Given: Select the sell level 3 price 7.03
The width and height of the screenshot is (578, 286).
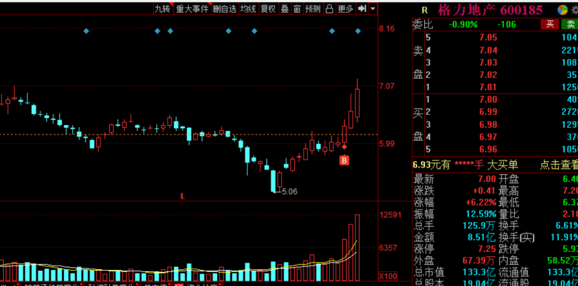Looking at the screenshot, I should click(488, 62).
